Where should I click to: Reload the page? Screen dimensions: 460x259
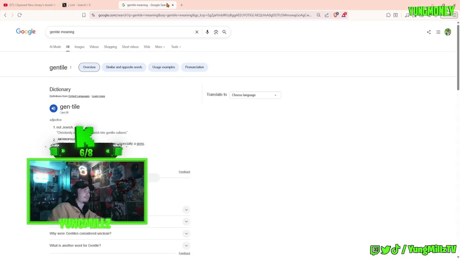pos(19,15)
